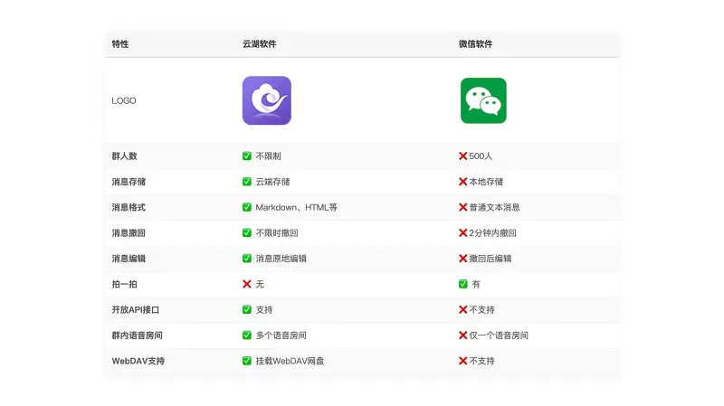Click the 群内语音房间 row label
Image resolution: width=724 pixels, height=406 pixels.
coord(138,335)
